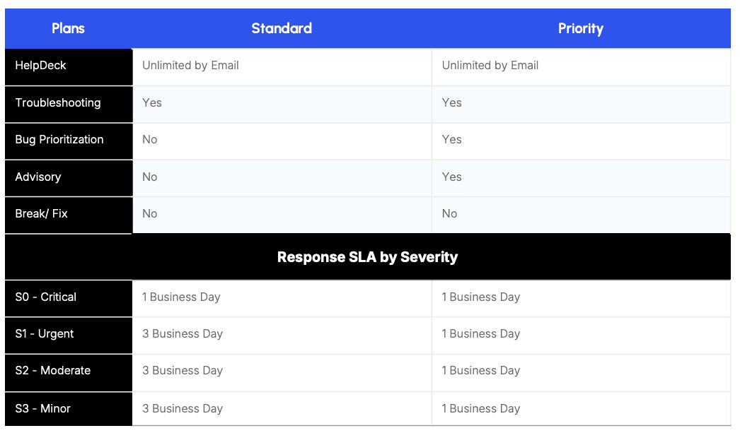
Task: Select Standard "No" cell for Advisory
Action: [x=150, y=177]
